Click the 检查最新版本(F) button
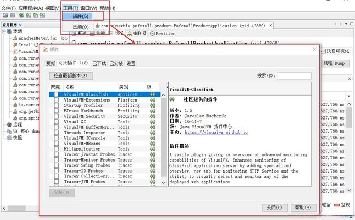 coord(71,75)
